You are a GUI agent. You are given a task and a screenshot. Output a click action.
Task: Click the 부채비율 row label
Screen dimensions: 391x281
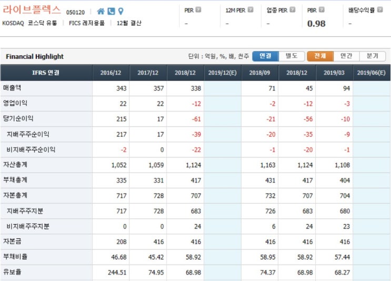[15, 257]
